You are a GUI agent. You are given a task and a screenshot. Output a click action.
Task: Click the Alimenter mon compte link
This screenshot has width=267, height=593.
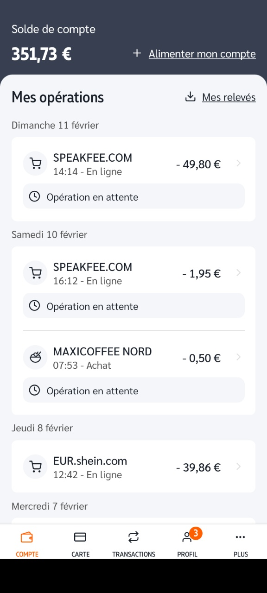pyautogui.click(x=202, y=54)
